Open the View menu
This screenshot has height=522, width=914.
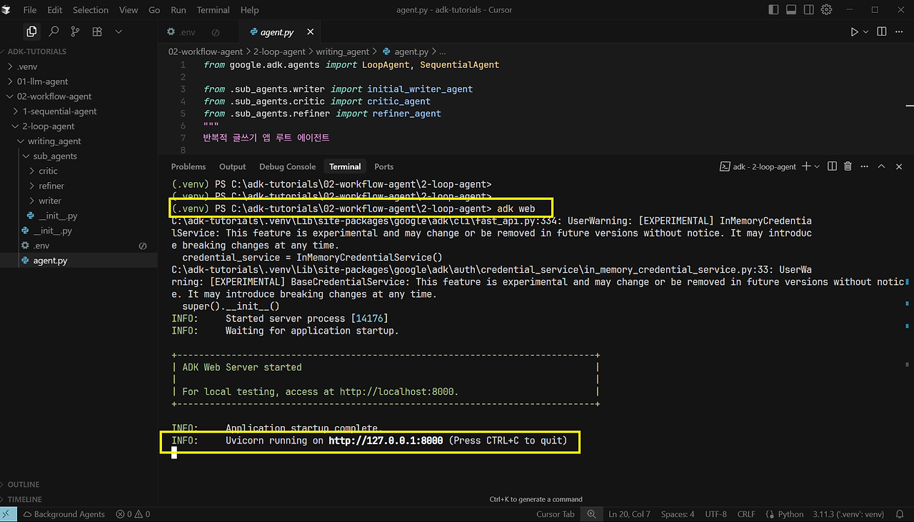click(x=129, y=10)
